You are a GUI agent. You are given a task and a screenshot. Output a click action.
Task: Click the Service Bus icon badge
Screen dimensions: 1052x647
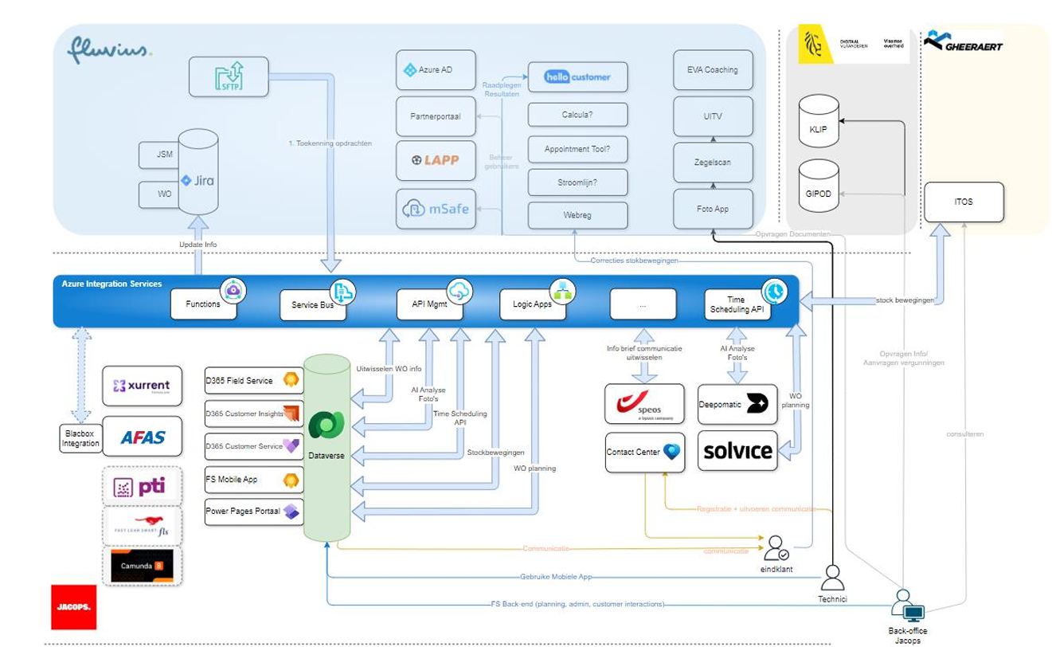(342, 292)
